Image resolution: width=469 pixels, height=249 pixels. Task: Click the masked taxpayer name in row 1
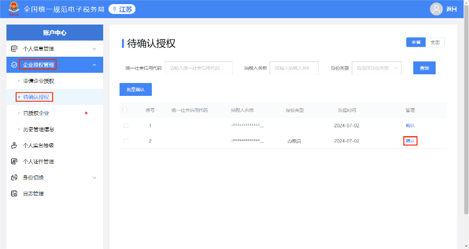(247, 126)
